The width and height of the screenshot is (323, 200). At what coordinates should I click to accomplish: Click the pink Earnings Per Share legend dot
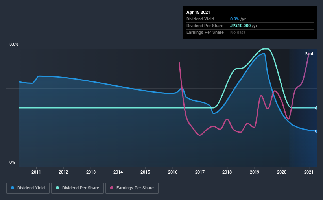click(x=112, y=188)
